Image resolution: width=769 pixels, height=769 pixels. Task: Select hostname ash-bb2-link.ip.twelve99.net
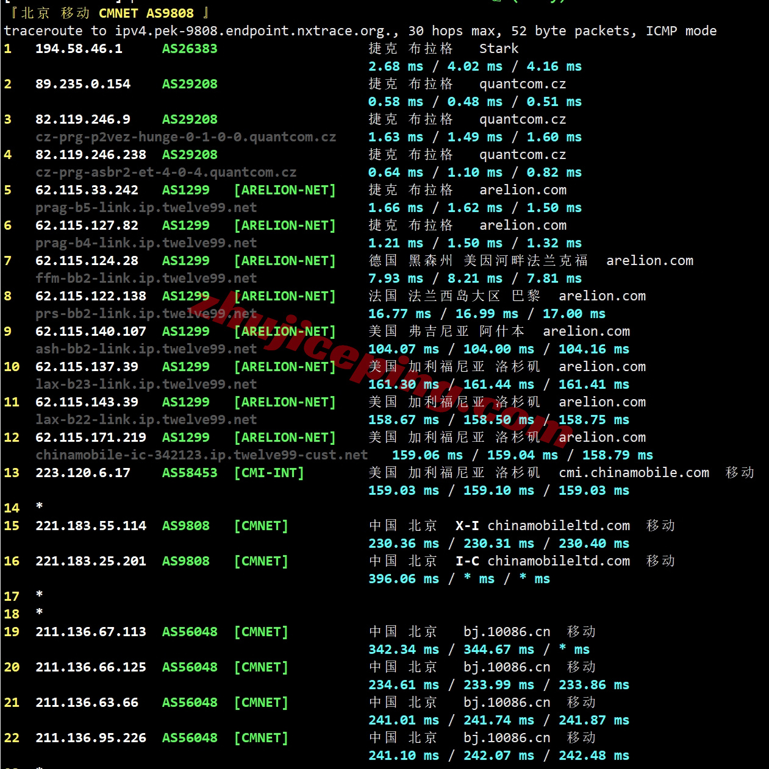(146, 349)
